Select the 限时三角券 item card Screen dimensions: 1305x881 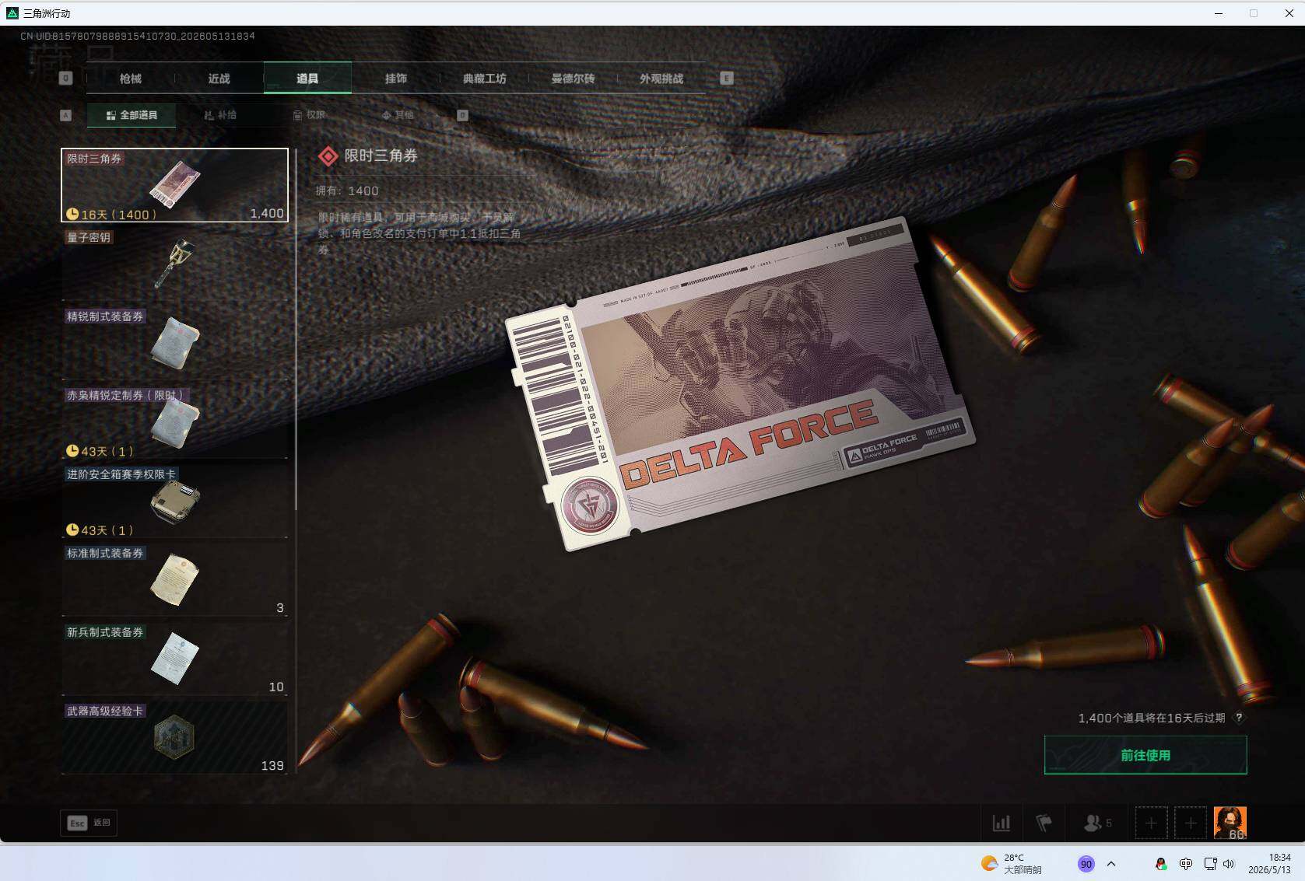pyautogui.click(x=174, y=185)
